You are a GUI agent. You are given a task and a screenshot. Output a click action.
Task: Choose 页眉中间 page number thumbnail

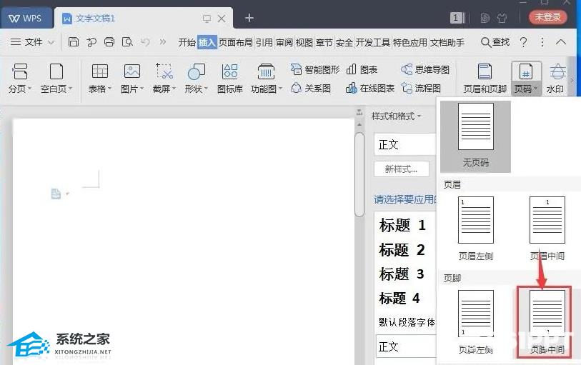click(547, 220)
